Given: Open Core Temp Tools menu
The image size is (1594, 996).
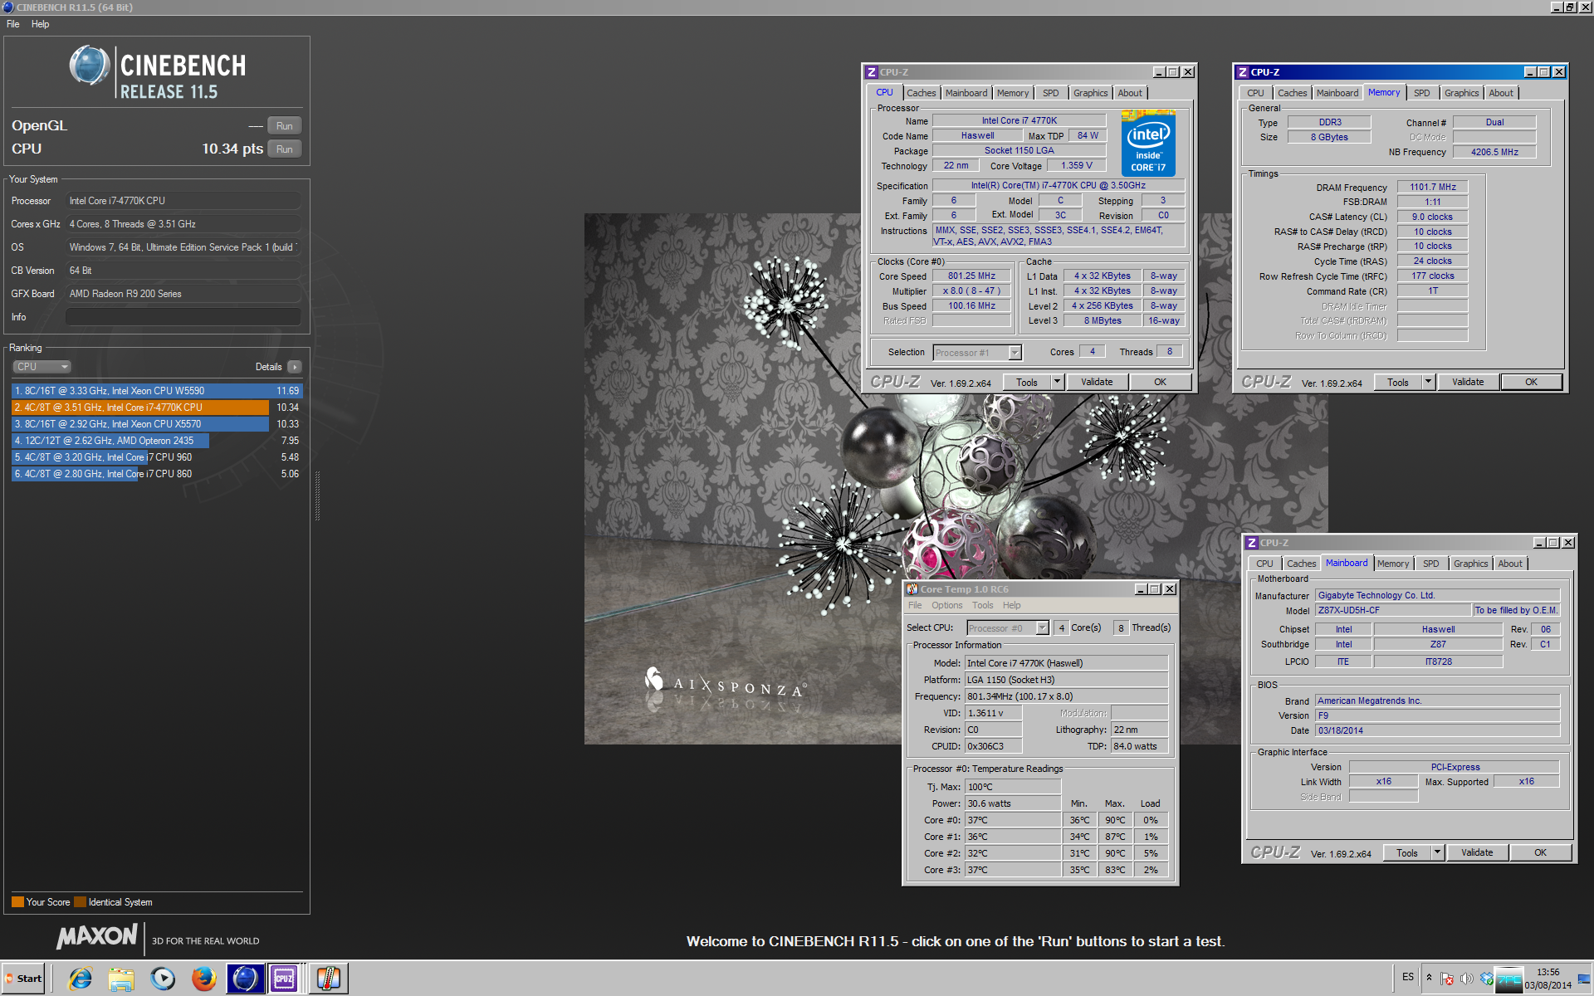Looking at the screenshot, I should click(x=982, y=605).
